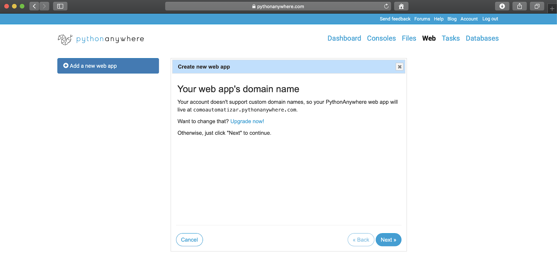This screenshot has width=557, height=261.
Task: Log out of PythonAnywhere
Action: [490, 19]
